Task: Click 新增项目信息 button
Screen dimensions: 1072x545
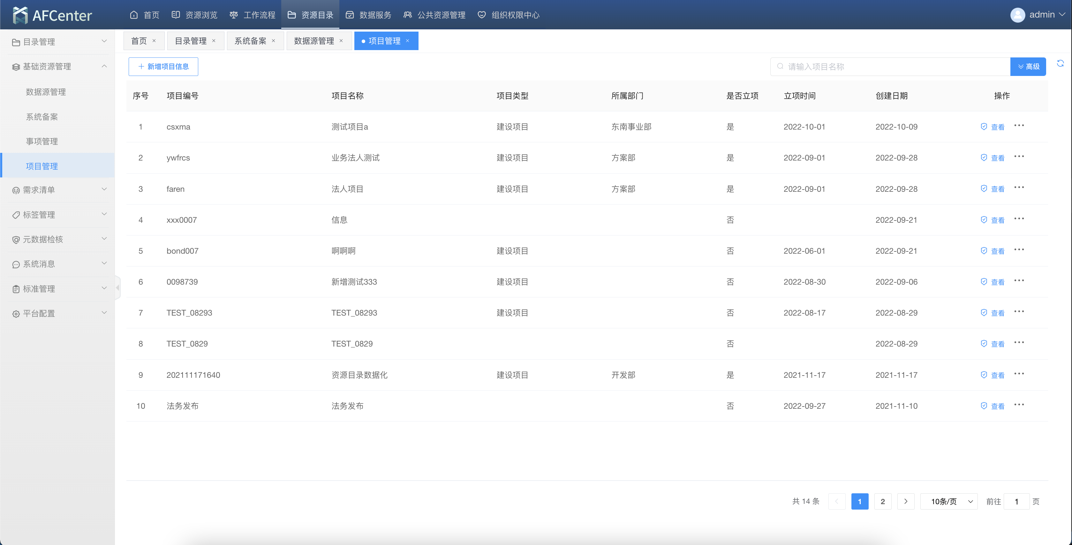Action: tap(163, 67)
